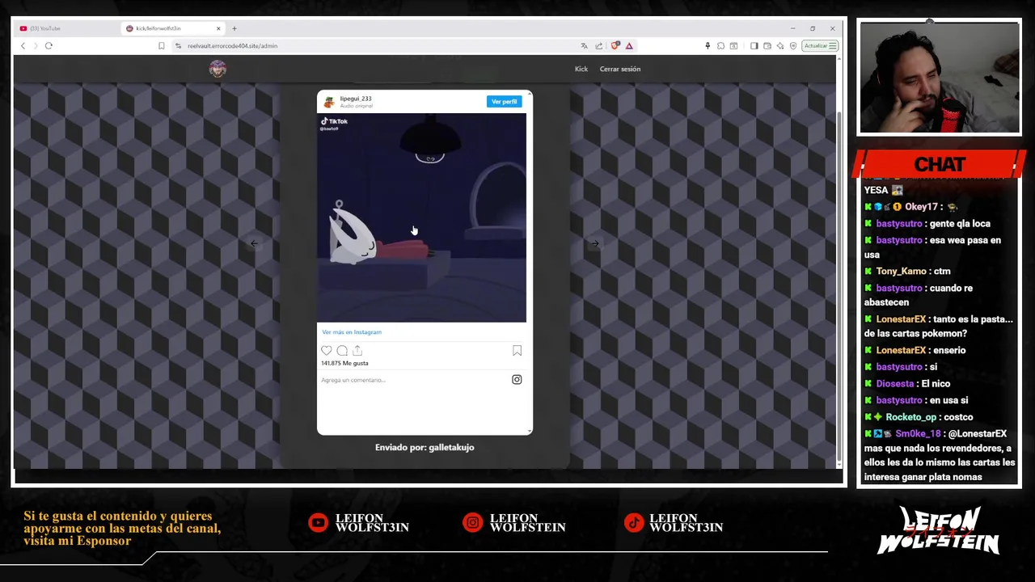Click Okey17 chat username
The width and height of the screenshot is (1035, 582).
(x=921, y=207)
